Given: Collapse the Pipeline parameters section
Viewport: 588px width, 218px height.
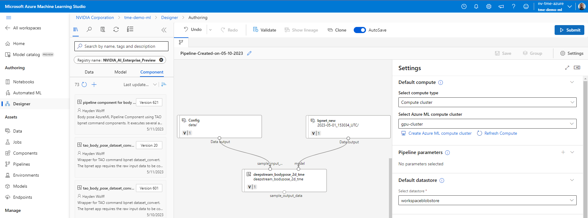Looking at the screenshot, I should (572, 152).
